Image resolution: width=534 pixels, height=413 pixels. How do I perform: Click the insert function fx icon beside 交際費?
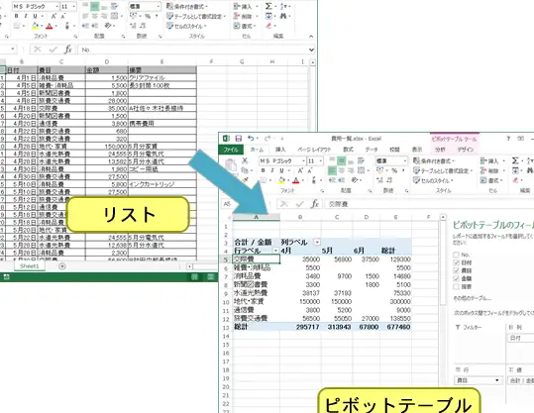click(315, 204)
